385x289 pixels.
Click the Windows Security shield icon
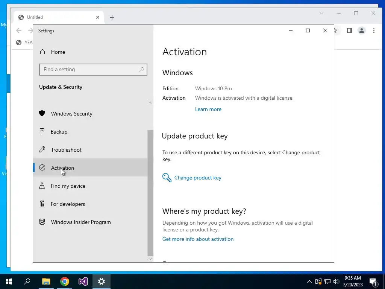[x=42, y=113]
